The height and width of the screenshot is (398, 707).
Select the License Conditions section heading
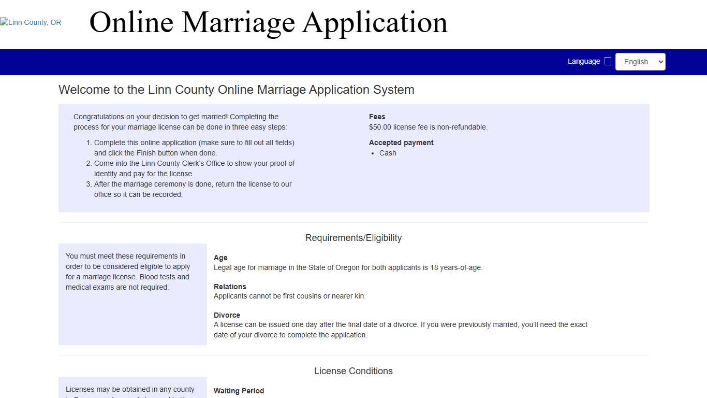click(353, 371)
